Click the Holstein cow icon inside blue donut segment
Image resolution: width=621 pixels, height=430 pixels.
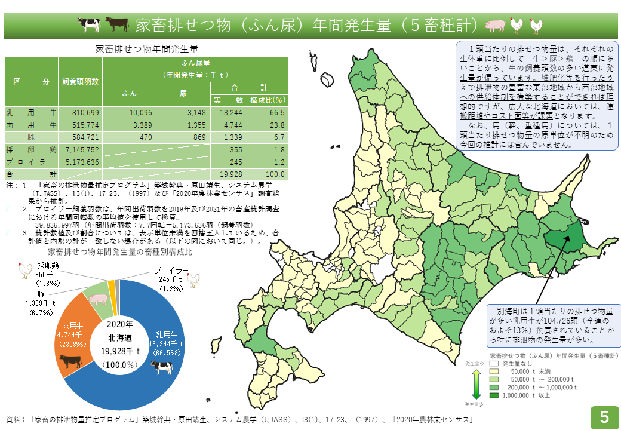(x=161, y=368)
